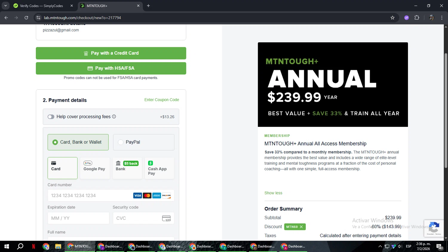Show hidden system tray icons
The image size is (448, 252).
click(x=380, y=246)
